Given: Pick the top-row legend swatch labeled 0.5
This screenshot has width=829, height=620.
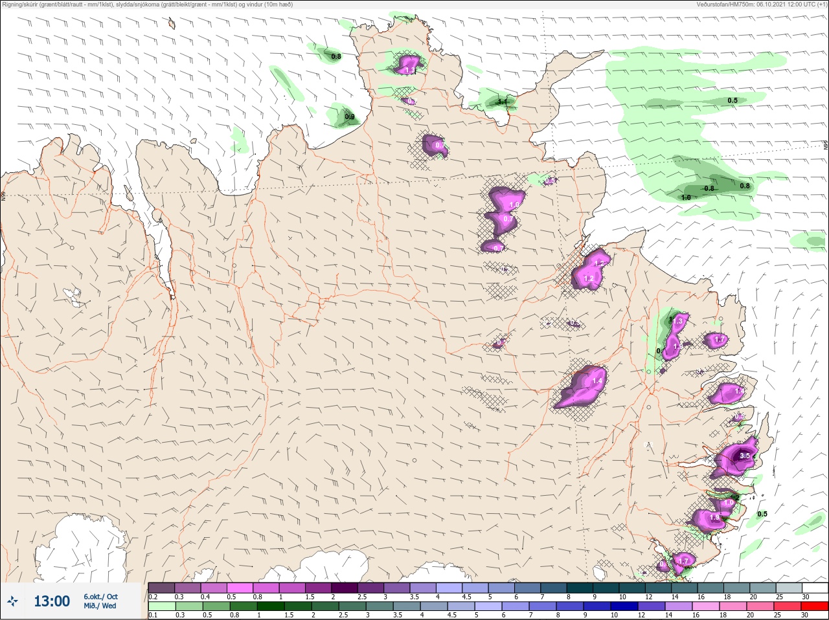Looking at the screenshot, I should (240, 588).
